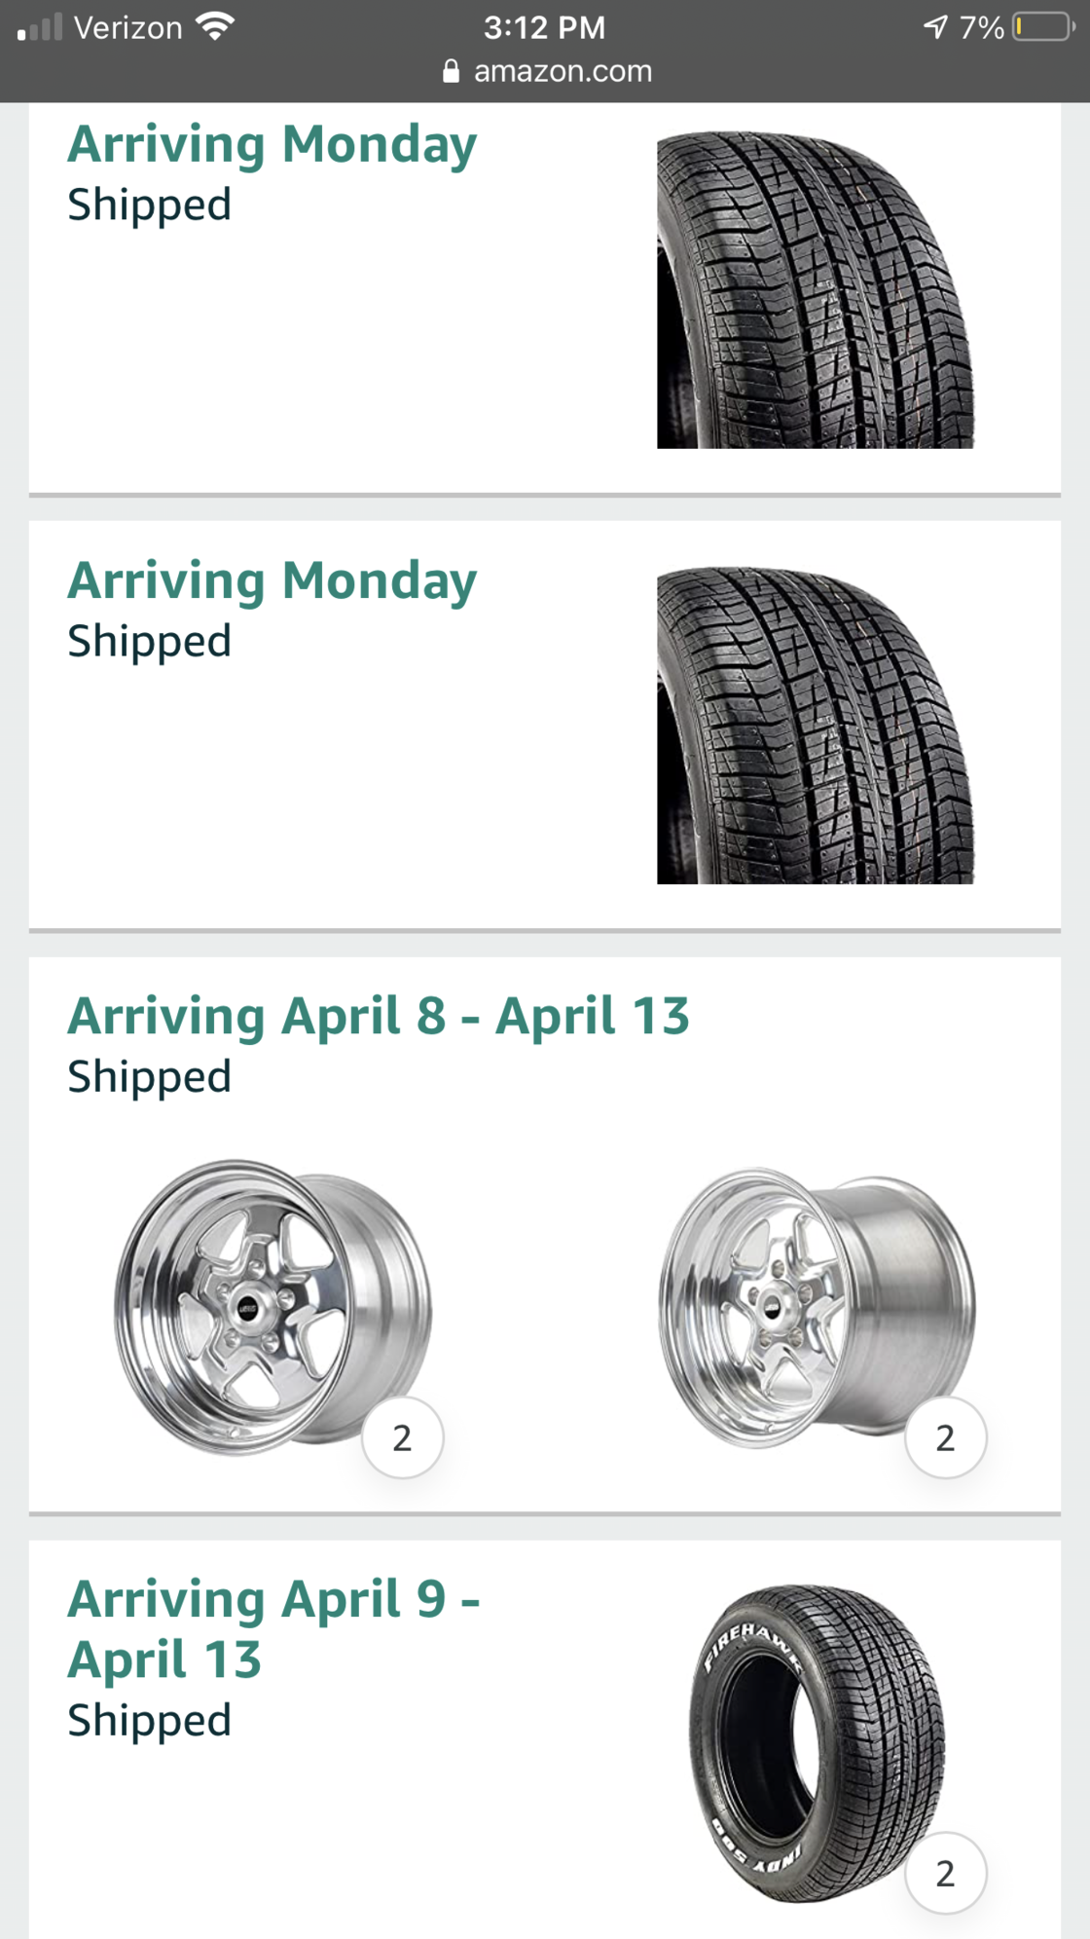Tap the amazon.com address bar text
The width and height of the screenshot is (1090, 1939).
coord(563,71)
